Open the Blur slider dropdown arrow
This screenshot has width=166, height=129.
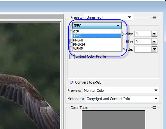click(x=154, y=42)
